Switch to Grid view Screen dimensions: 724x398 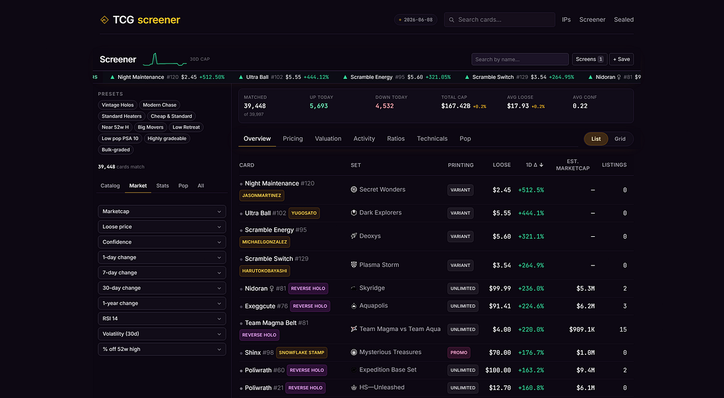[x=620, y=139]
